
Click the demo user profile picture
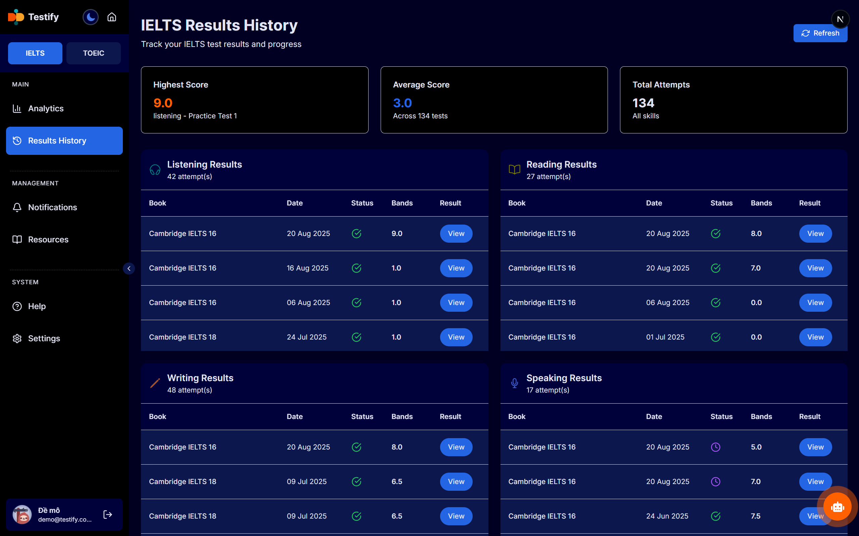click(22, 514)
